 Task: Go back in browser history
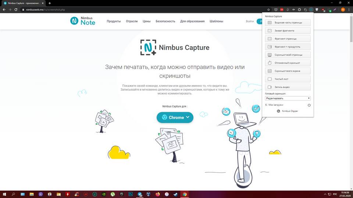pyautogui.click(x=4, y=10)
